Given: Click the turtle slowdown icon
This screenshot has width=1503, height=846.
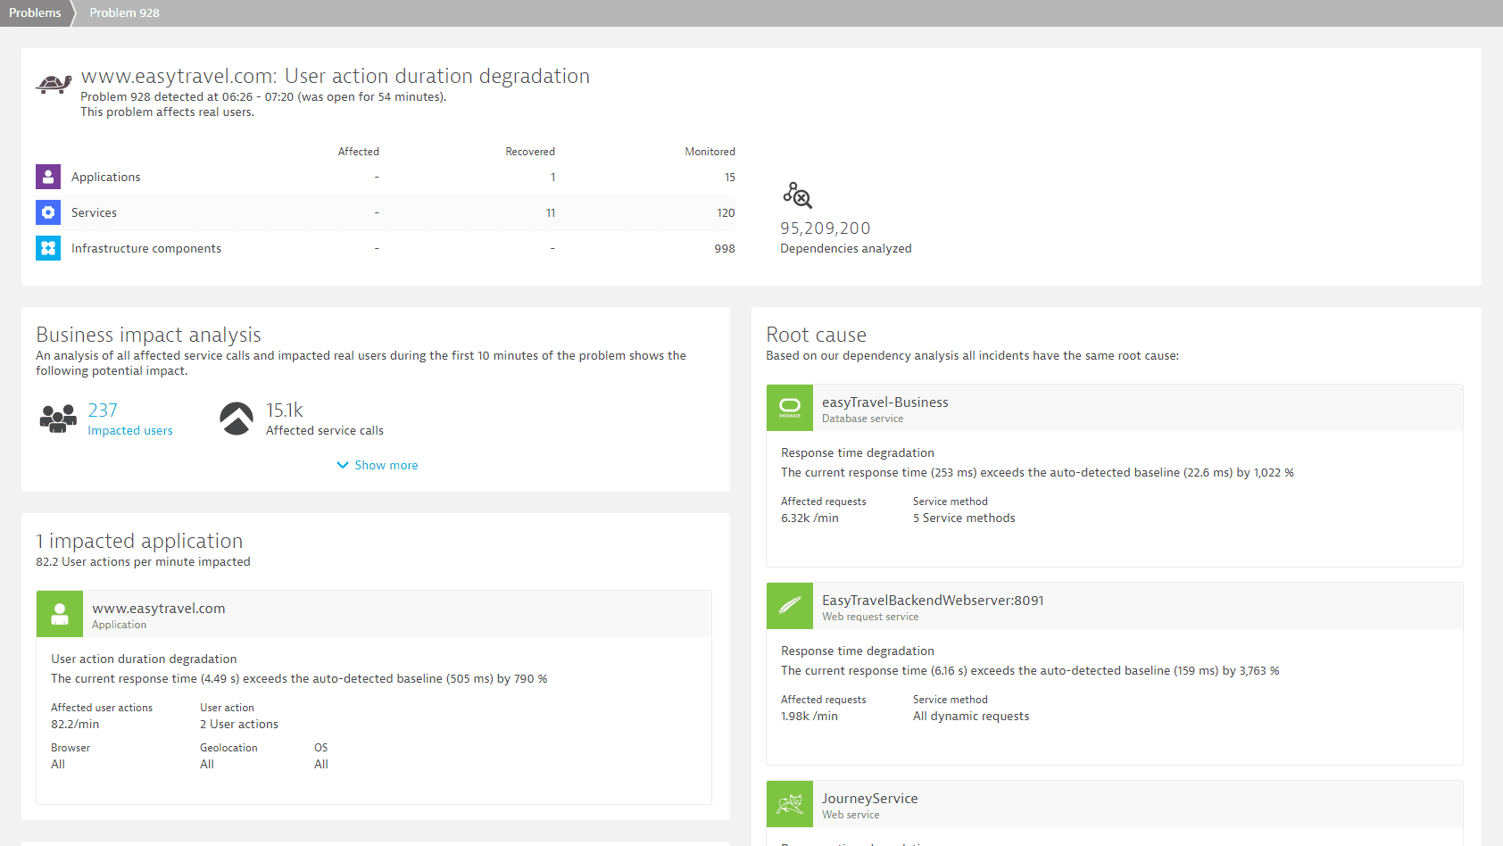Looking at the screenshot, I should tap(54, 84).
